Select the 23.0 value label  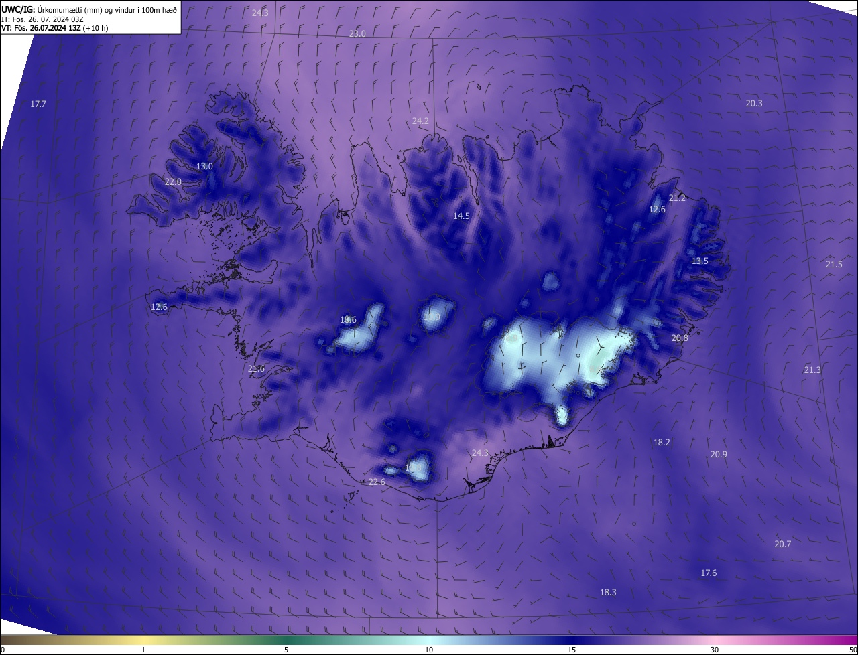(x=357, y=34)
